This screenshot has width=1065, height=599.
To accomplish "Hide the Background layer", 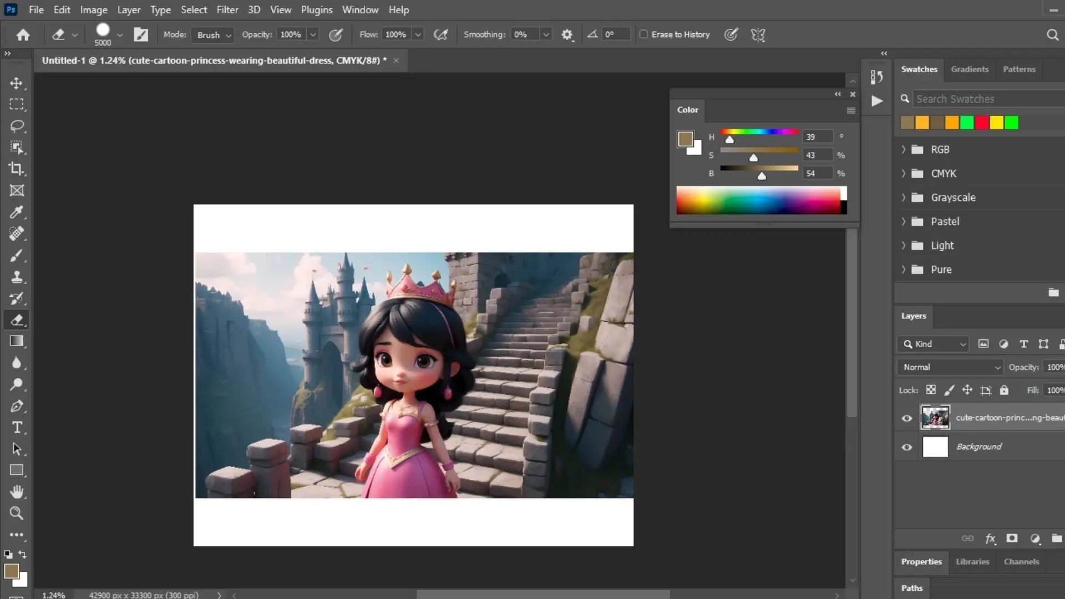I will (907, 447).
